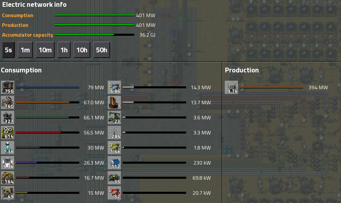The height and width of the screenshot is (203, 341).
Task: Select the consumer icon with count 49
Action: pyautogui.click(x=8, y=193)
